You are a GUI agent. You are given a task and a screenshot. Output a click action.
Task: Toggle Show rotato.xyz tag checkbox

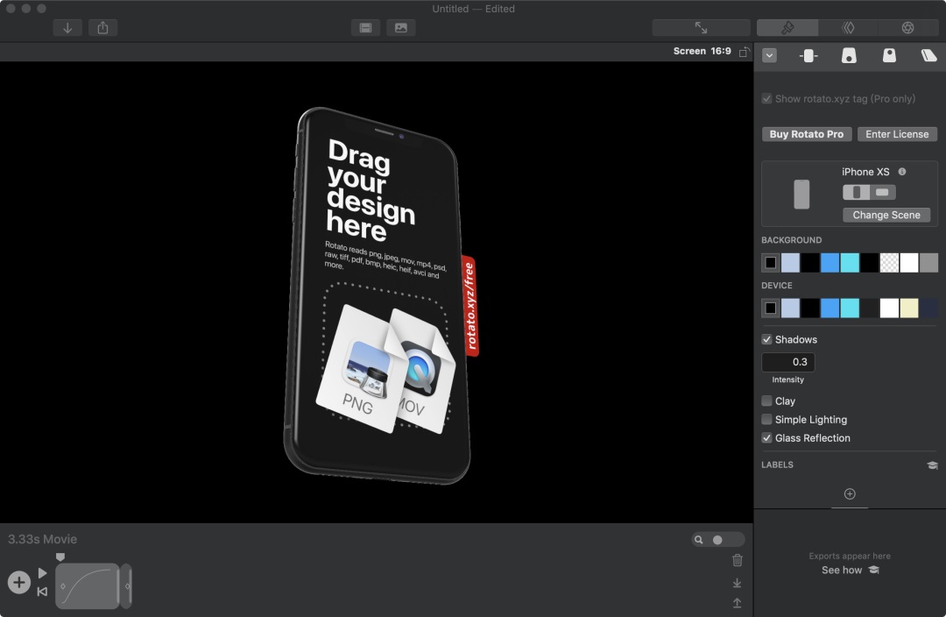tap(766, 98)
